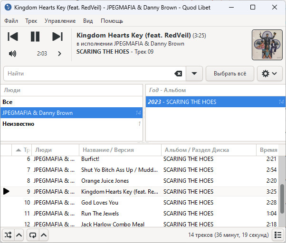Maximize the Quod Libet window
The height and width of the screenshot is (243, 286).
coord(253,8)
